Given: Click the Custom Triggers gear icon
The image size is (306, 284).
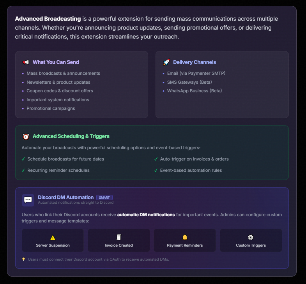Looking at the screenshot, I should pyautogui.click(x=251, y=237).
